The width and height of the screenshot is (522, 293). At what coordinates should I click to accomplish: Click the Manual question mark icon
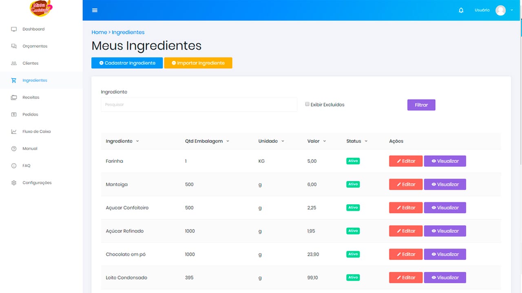(14, 149)
